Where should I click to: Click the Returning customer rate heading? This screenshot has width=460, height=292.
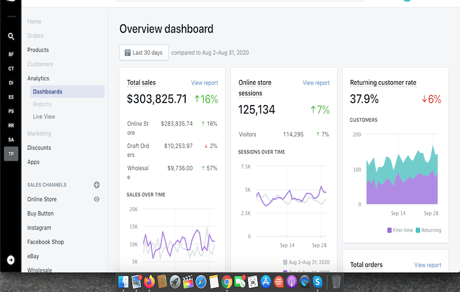pyautogui.click(x=382, y=83)
